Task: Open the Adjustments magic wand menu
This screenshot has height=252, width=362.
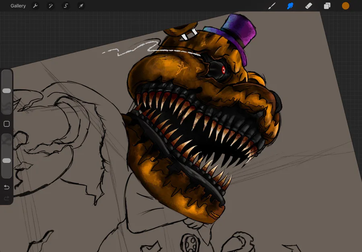Action: [51, 6]
